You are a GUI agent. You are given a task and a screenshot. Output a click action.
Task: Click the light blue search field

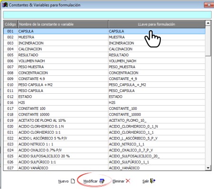click(x=107, y=15)
